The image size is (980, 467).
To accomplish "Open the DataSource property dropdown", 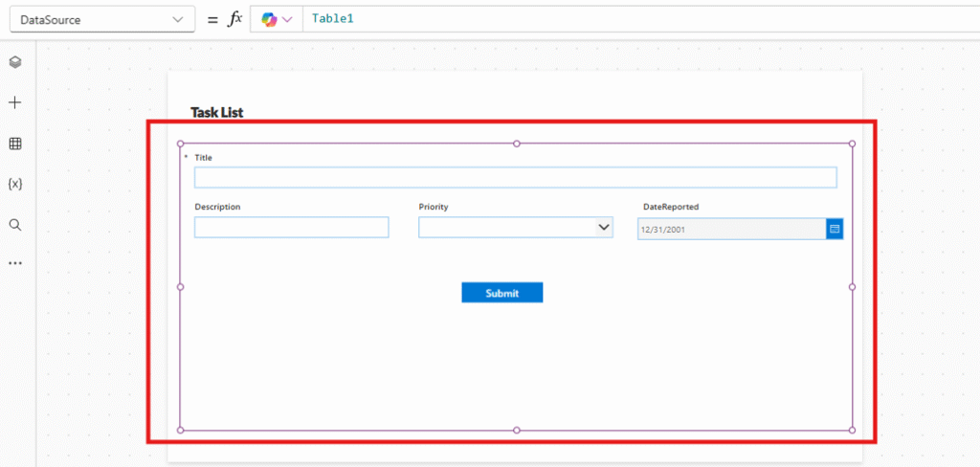I will click(x=102, y=19).
